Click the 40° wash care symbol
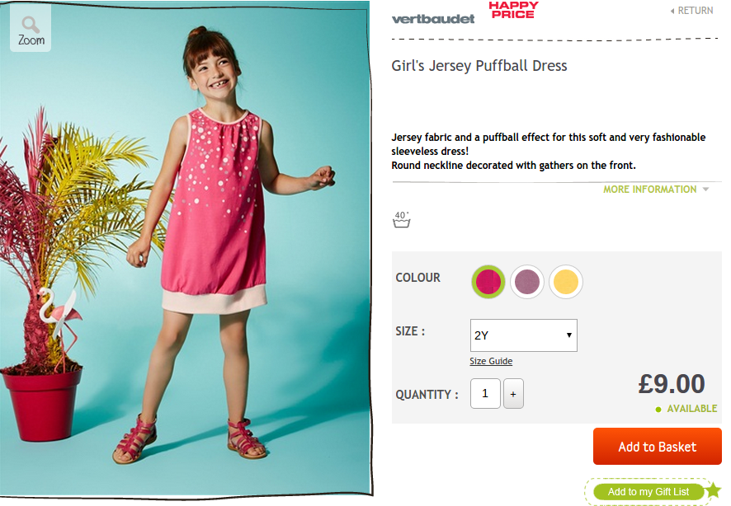Screen dimensions: 731x506 (x=402, y=220)
